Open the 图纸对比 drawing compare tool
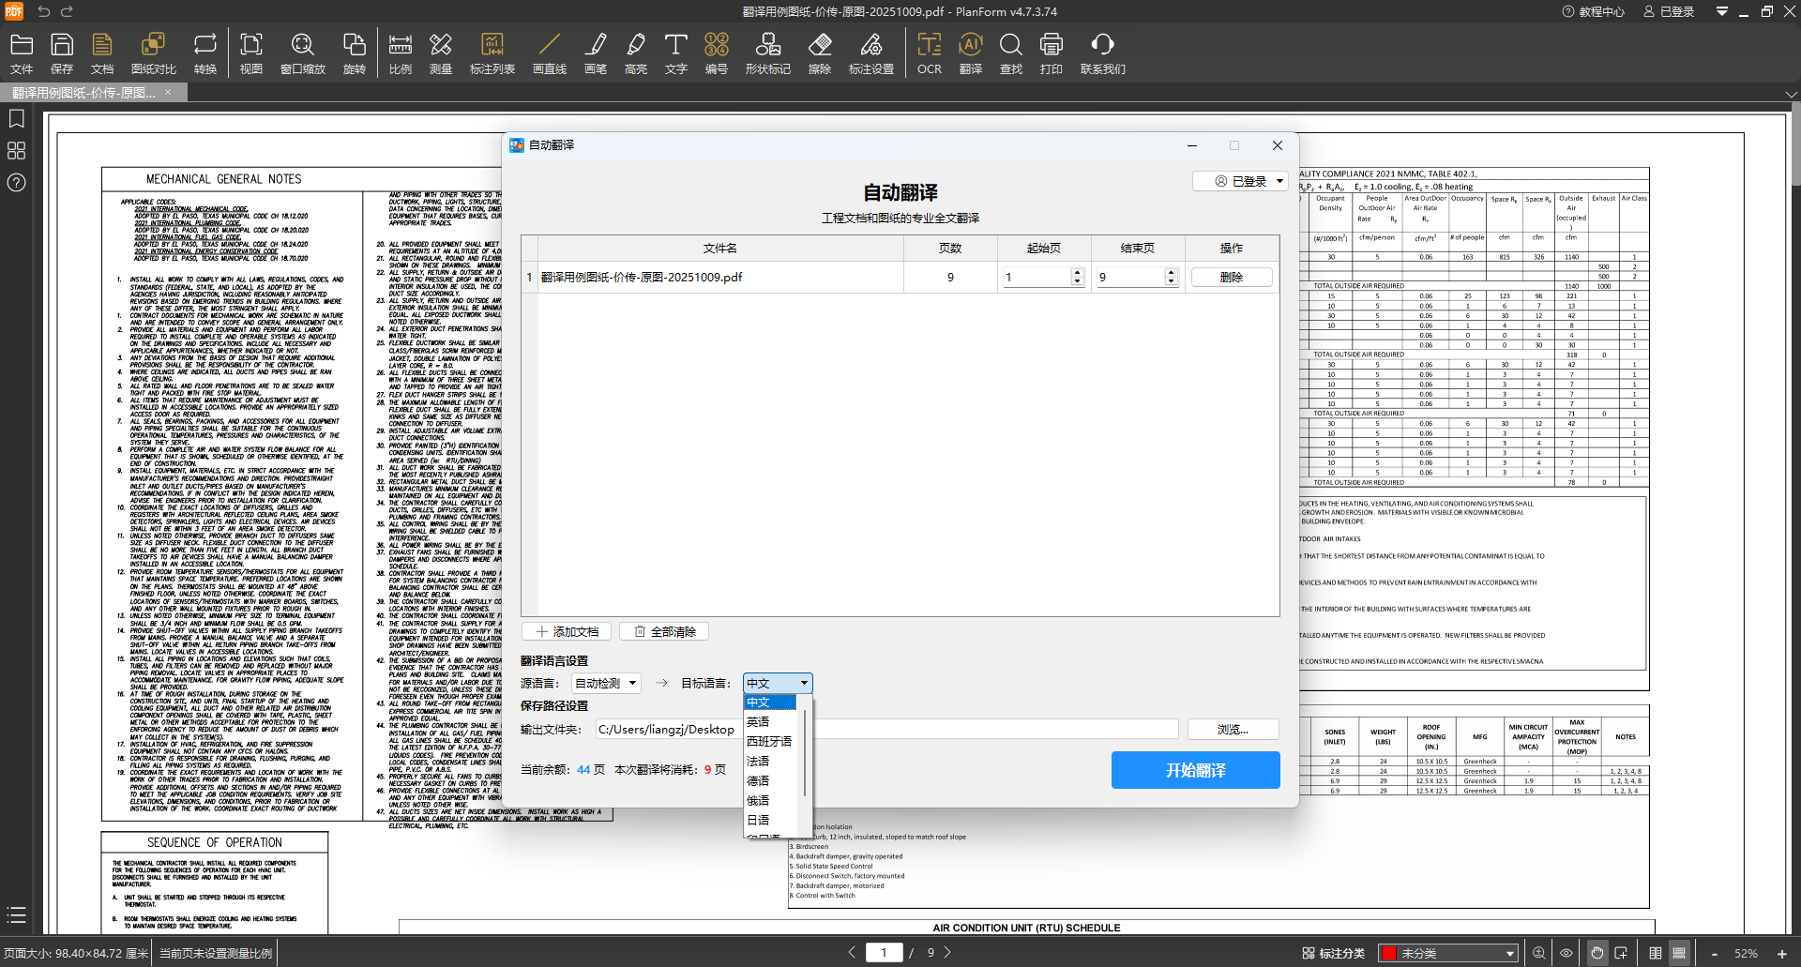The image size is (1801, 967). (x=153, y=53)
